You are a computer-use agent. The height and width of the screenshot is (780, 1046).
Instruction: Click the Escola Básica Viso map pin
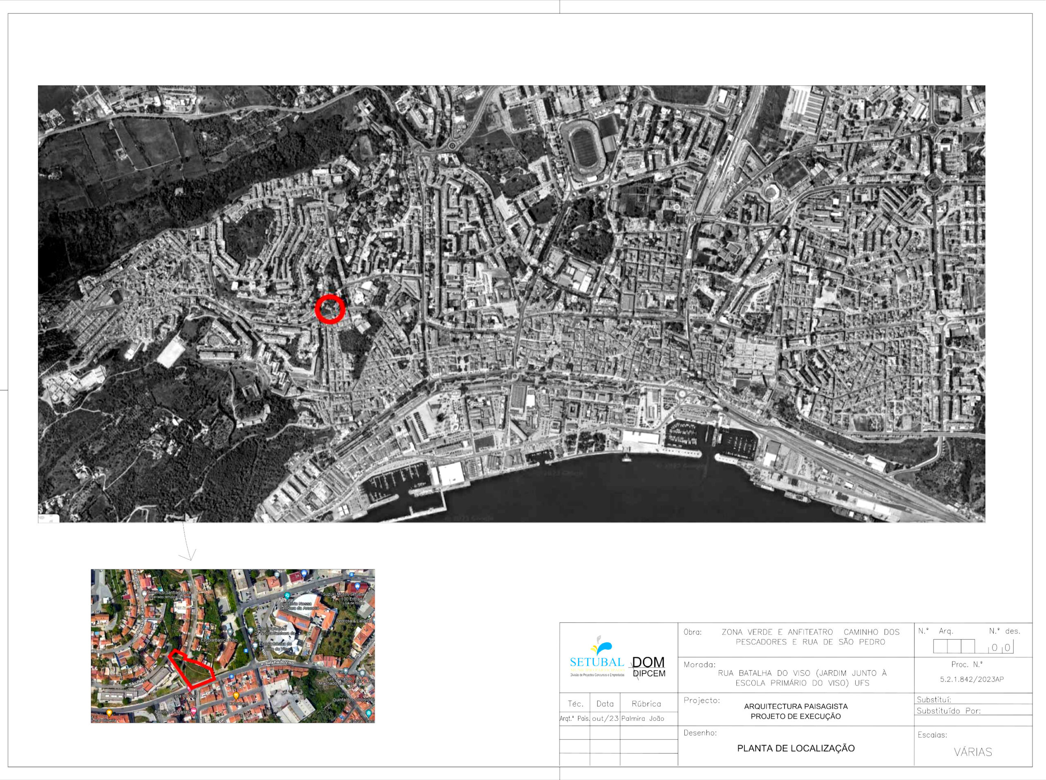point(230,632)
